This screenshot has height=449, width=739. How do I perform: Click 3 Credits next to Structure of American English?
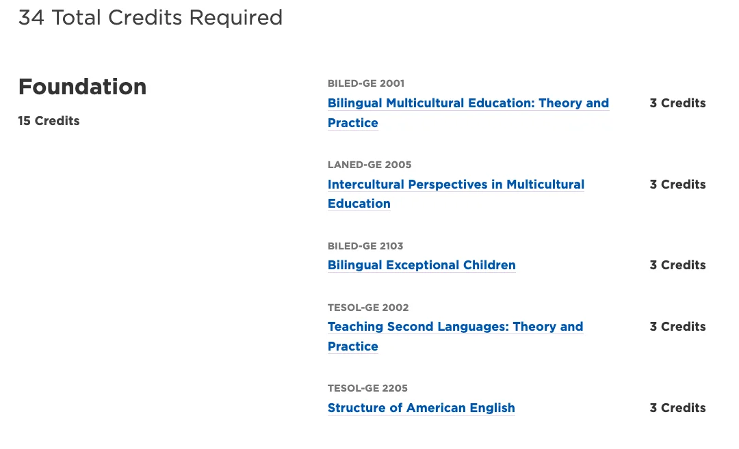click(x=677, y=408)
